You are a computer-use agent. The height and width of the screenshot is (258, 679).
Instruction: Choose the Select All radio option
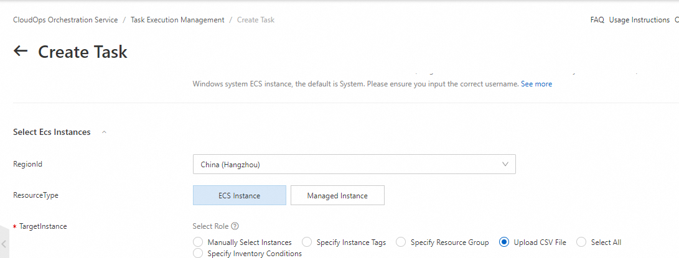581,242
